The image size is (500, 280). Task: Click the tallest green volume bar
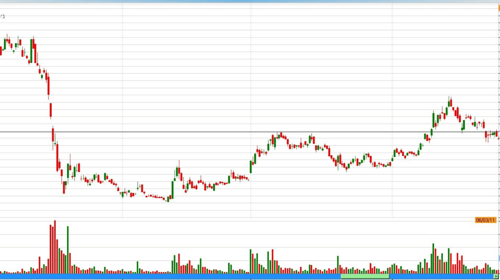coord(67,250)
